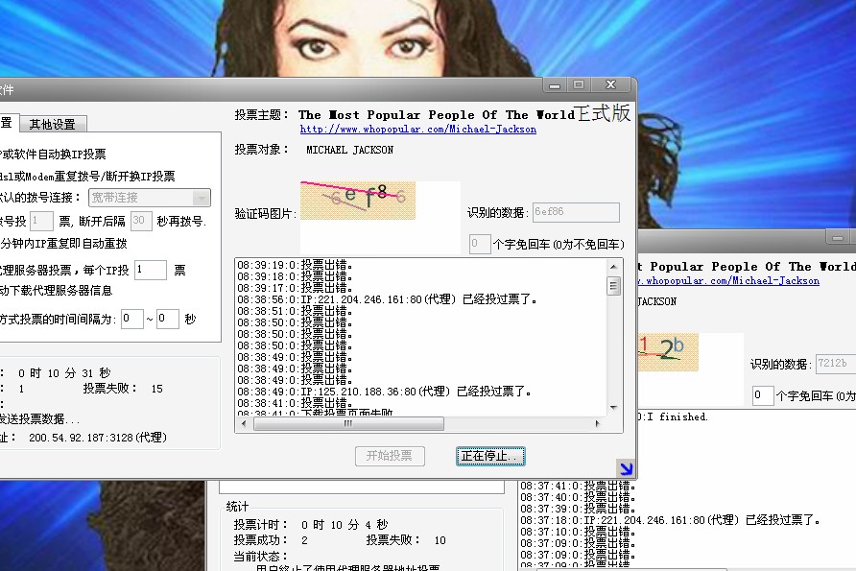
Task: Focus the 识别的数据 field showing 6ef86
Action: coord(576,213)
